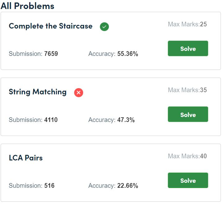Screen dimensions: 224x207
Task: Click the Submission 7659 count
Action: click(33, 54)
